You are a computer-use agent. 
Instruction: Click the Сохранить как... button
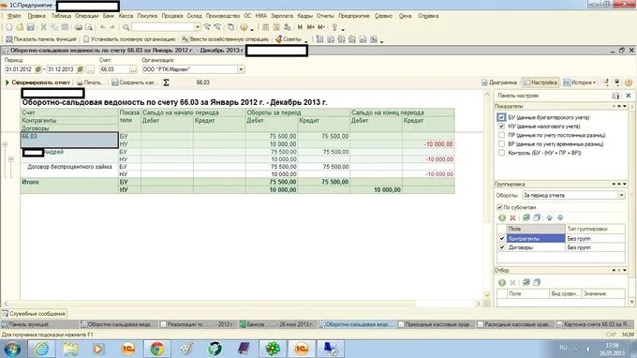point(134,82)
